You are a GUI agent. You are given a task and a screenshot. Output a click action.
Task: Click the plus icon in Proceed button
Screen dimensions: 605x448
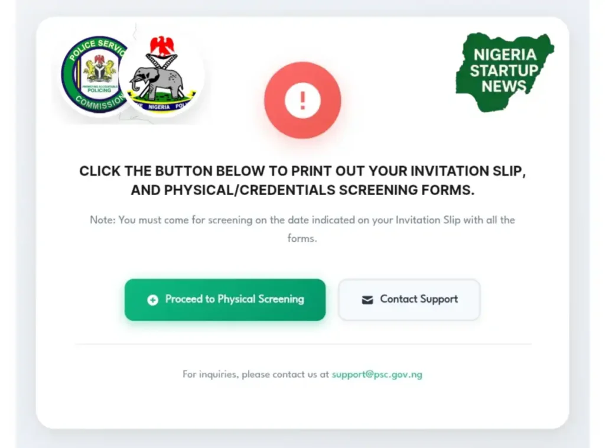click(153, 300)
